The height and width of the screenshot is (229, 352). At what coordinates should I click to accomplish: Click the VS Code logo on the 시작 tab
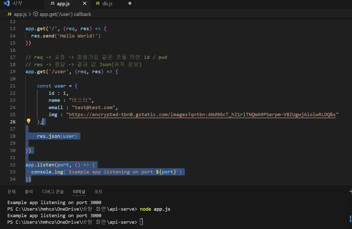[x=7, y=3]
